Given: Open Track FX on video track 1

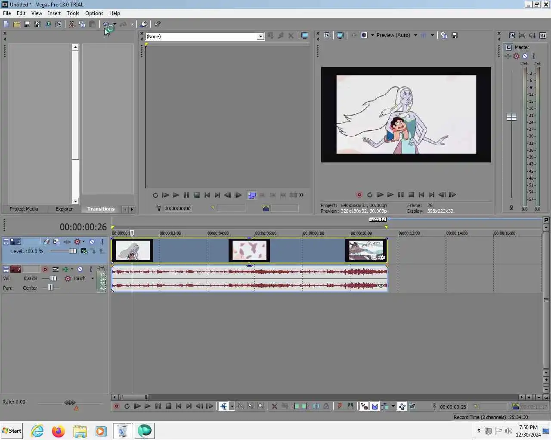Looking at the screenshot, I should click(x=67, y=242).
